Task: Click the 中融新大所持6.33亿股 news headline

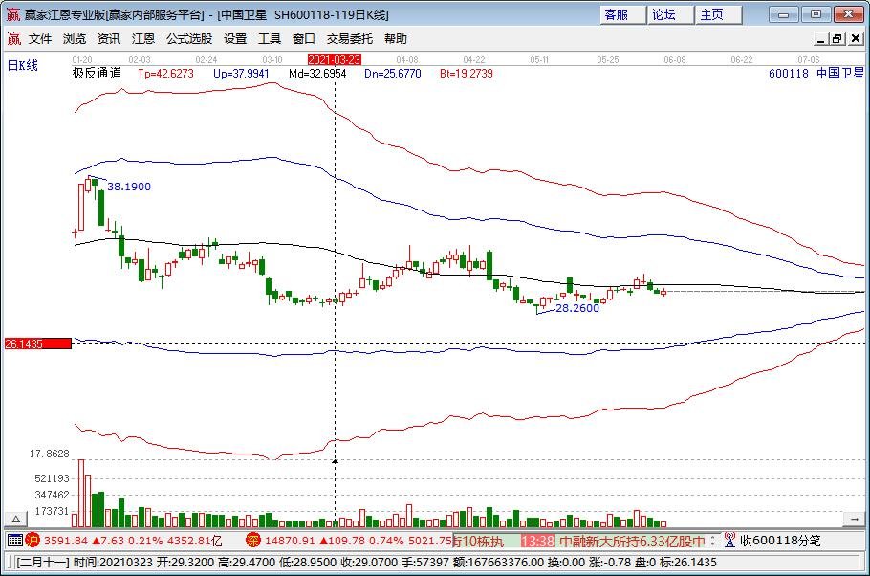Action: pyautogui.click(x=632, y=541)
